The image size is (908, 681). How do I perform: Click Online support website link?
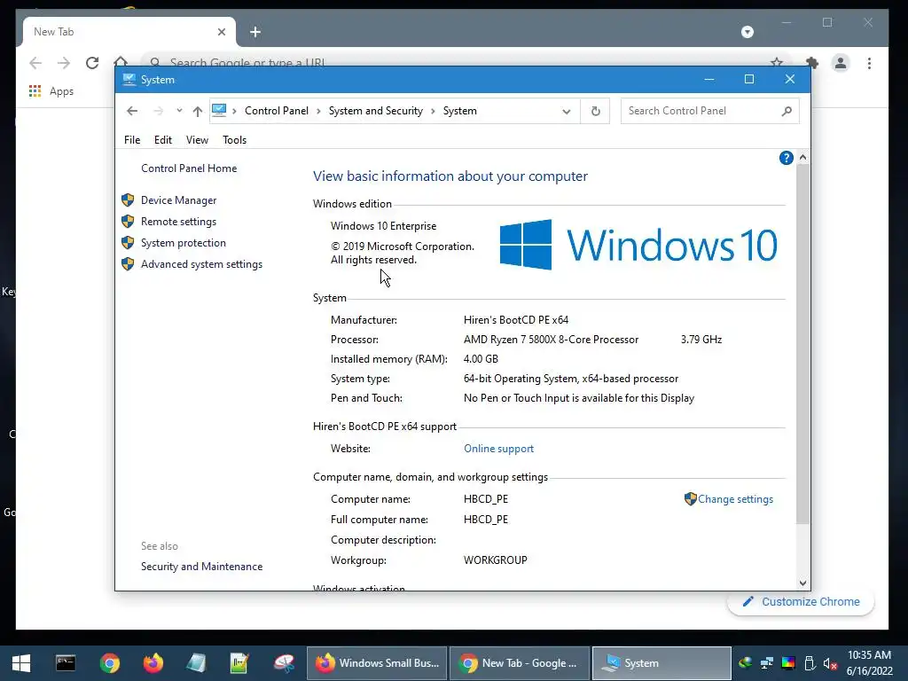(498, 449)
